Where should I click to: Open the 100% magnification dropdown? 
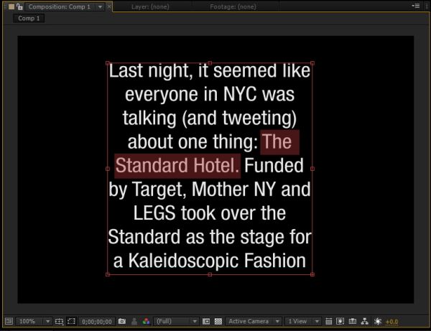click(x=34, y=321)
